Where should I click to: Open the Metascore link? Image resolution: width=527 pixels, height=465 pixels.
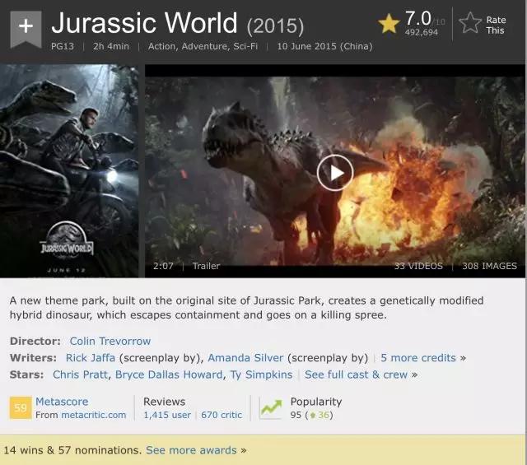pyautogui.click(x=62, y=402)
